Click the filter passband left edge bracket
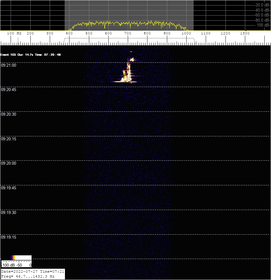The image size is (271, 280). pos(63,41)
